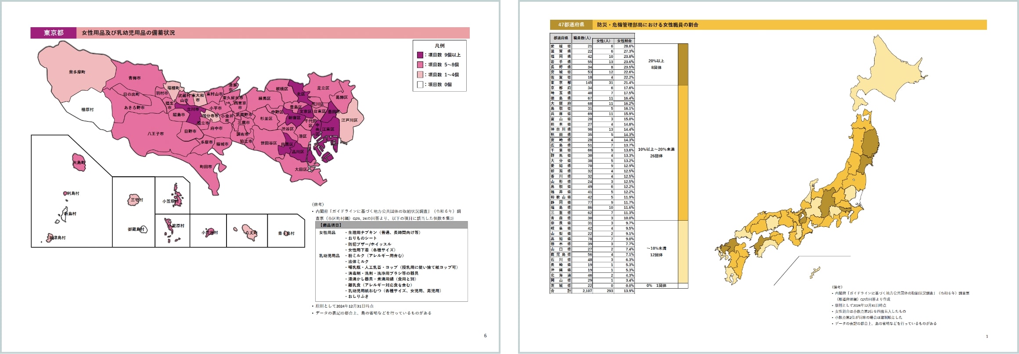The height and width of the screenshot is (354, 1019).
Task: Click the white 檜原村 region
Action: coord(87,110)
